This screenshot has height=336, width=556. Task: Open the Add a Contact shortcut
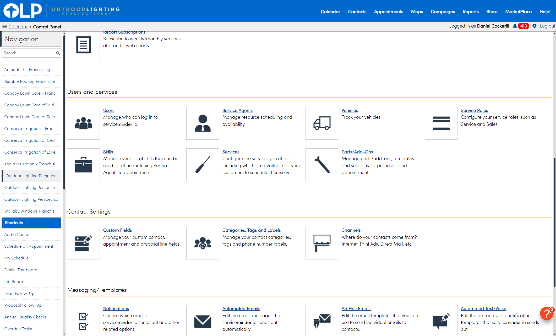point(31,235)
